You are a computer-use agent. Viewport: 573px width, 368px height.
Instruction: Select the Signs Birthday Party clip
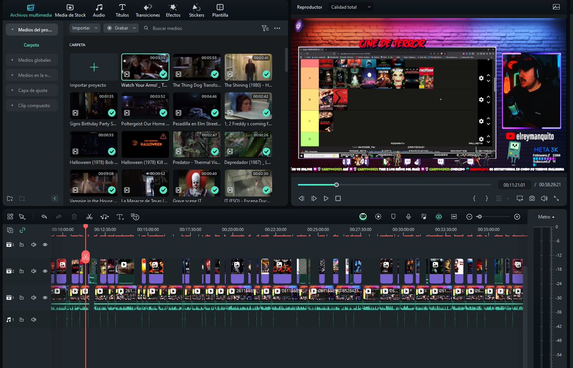[x=94, y=105]
